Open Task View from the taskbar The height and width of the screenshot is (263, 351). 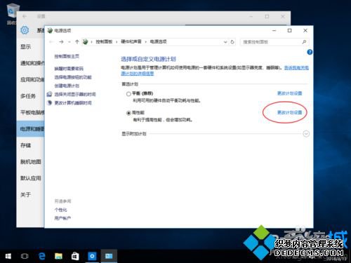[25, 256]
